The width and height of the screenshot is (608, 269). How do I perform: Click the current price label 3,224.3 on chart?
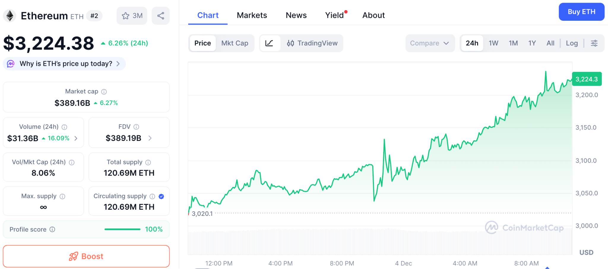(x=587, y=79)
